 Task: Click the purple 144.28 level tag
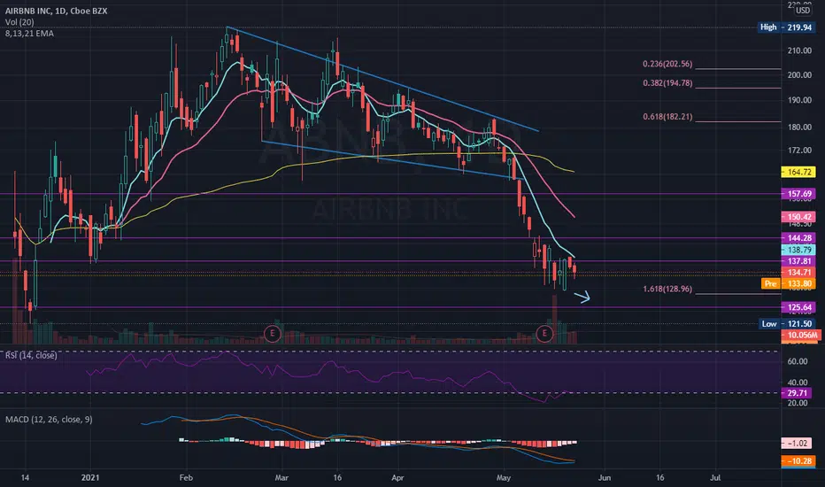[x=798, y=238]
